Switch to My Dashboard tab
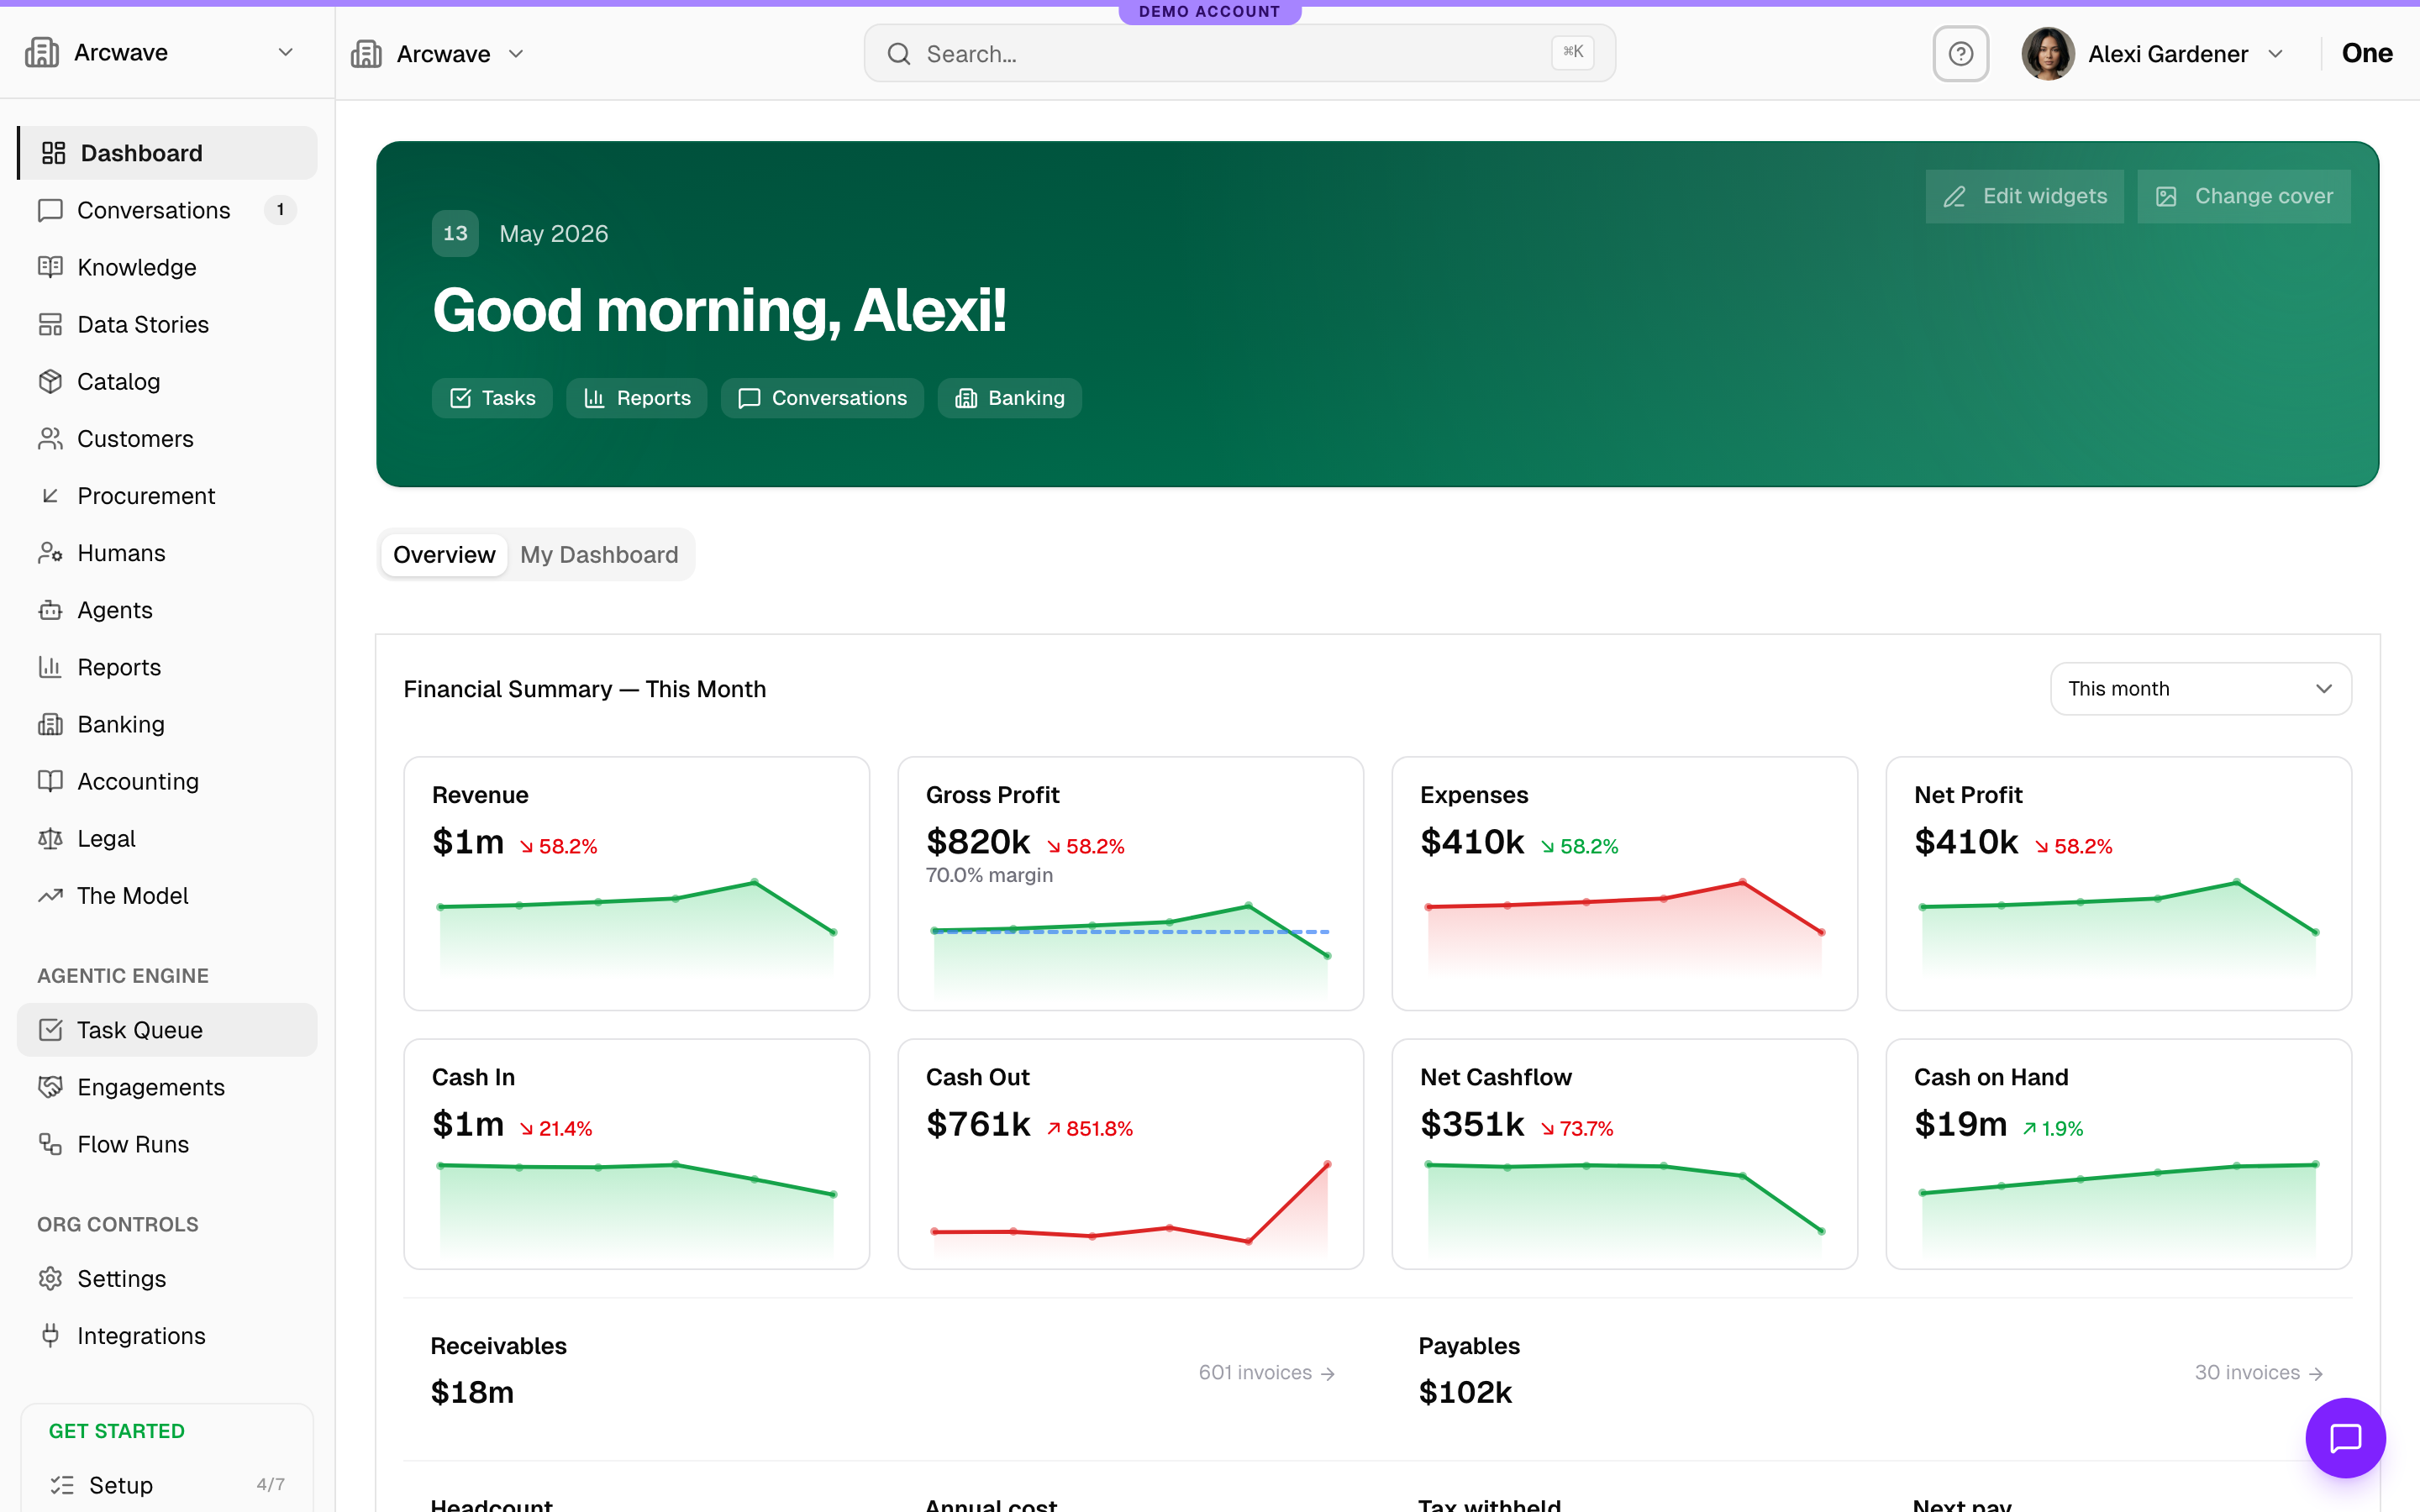This screenshot has width=2420, height=1512. point(599,554)
